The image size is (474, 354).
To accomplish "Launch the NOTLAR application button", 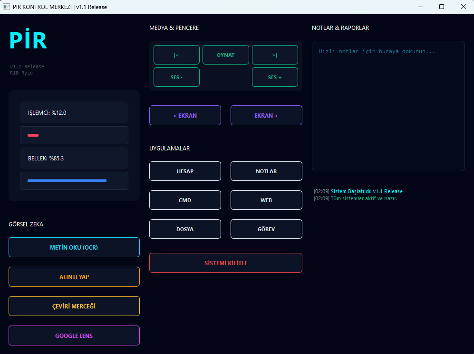I will (x=266, y=171).
